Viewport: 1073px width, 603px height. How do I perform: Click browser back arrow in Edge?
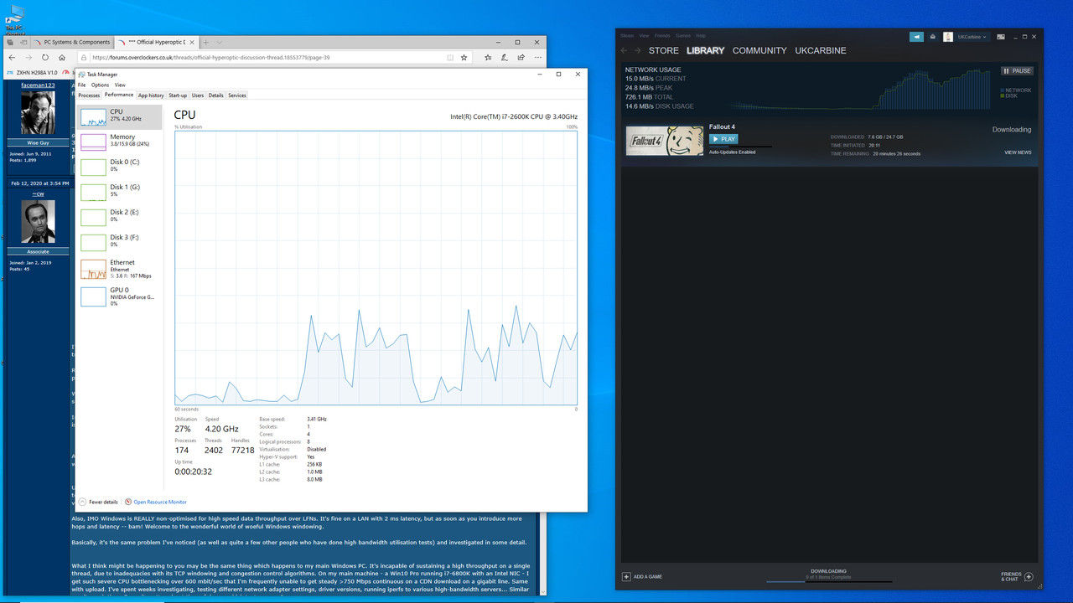(x=12, y=58)
